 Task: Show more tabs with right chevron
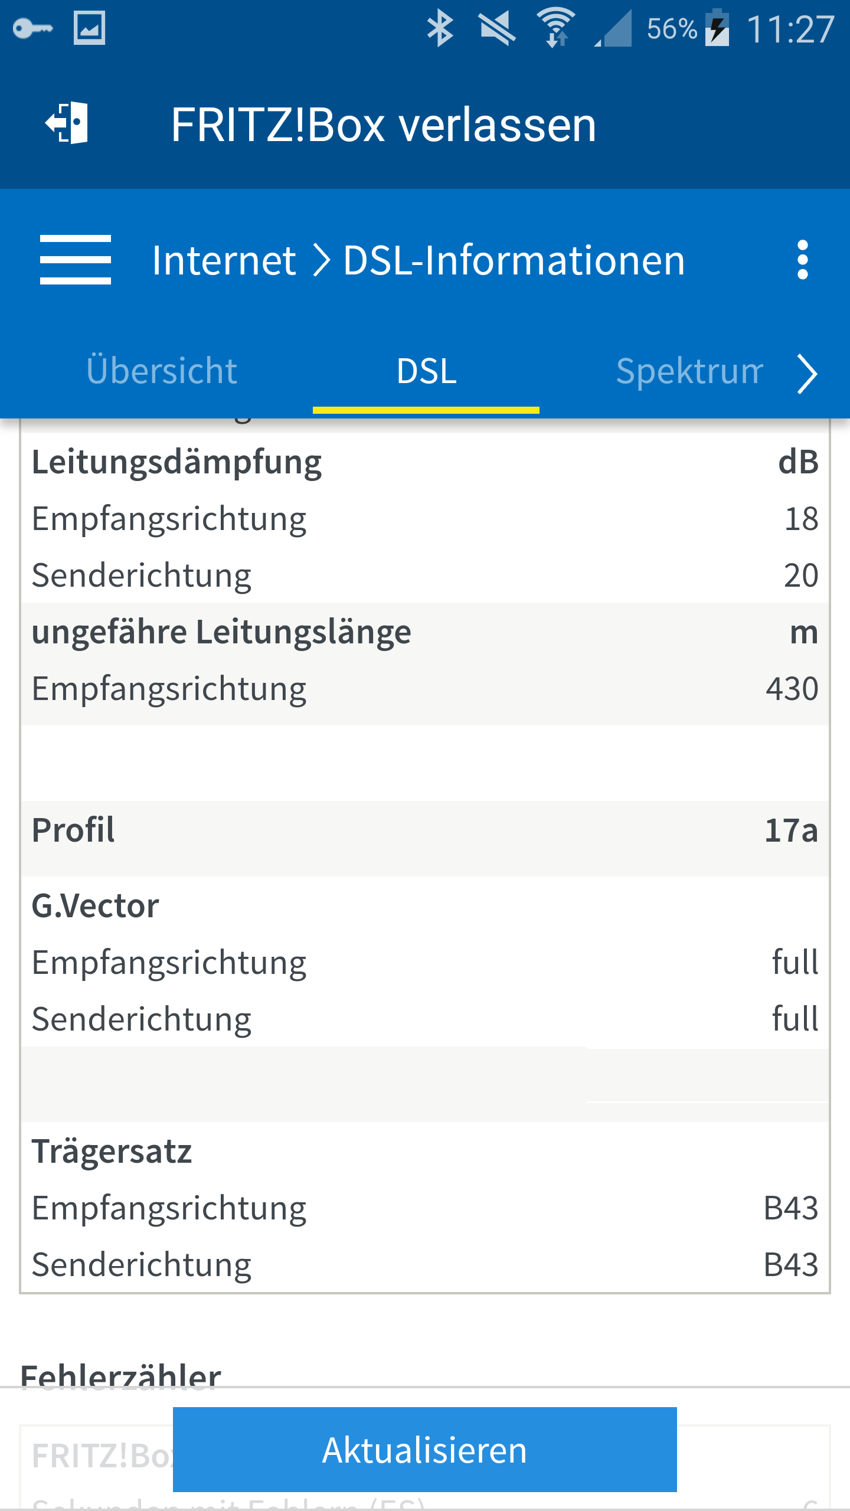point(806,373)
